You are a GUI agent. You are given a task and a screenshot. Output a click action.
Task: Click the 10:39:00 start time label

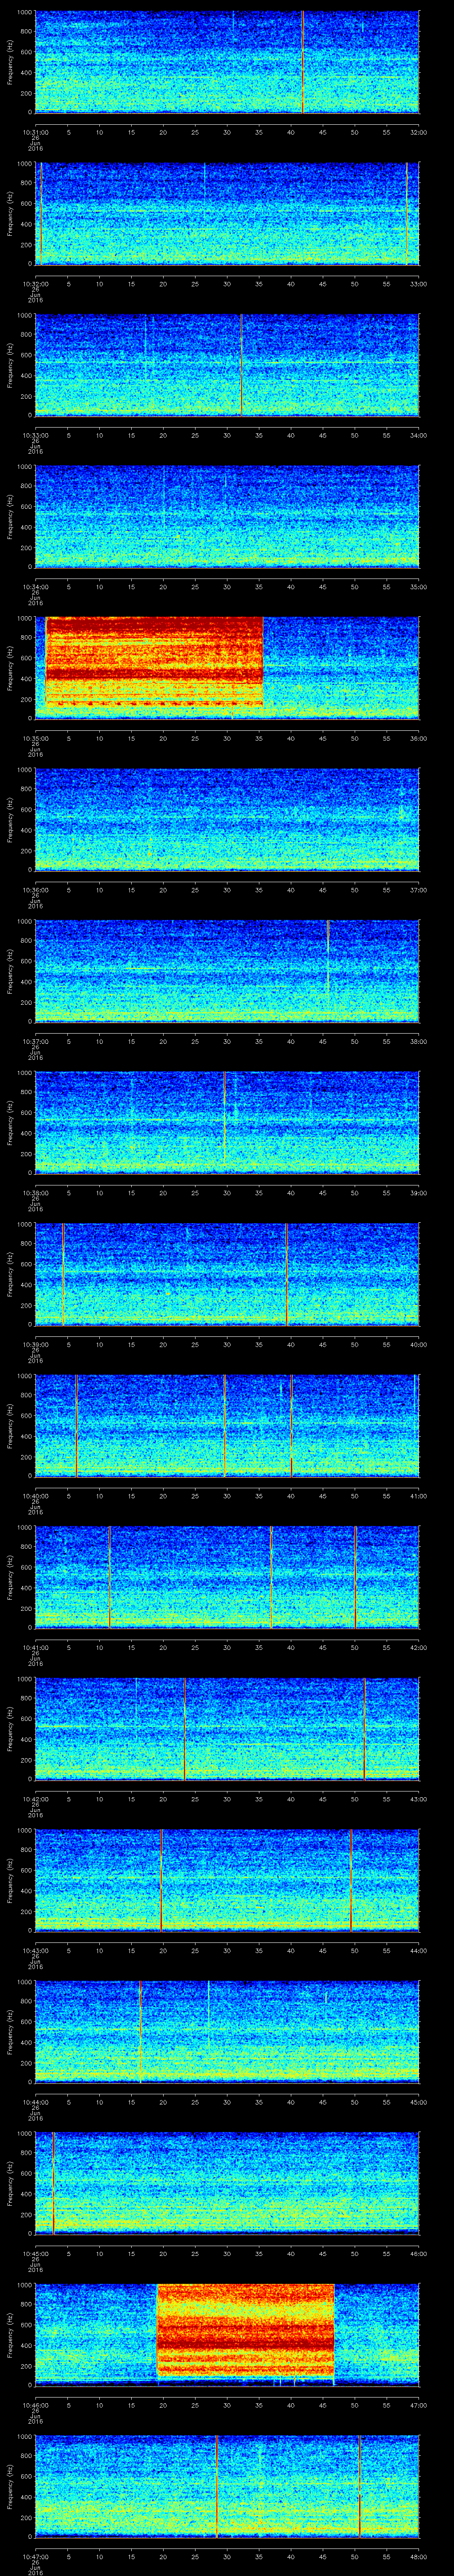point(35,1344)
